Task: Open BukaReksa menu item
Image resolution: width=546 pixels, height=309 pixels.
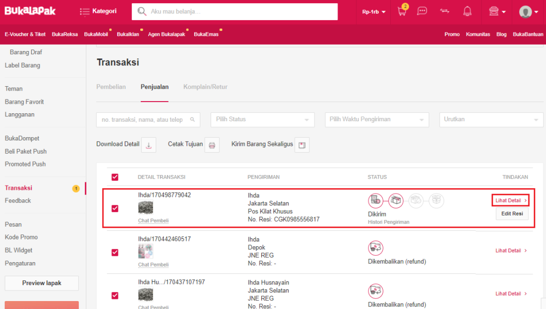Action: coord(65,34)
